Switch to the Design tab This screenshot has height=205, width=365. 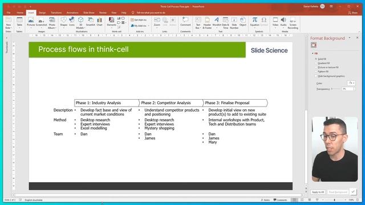(42, 13)
